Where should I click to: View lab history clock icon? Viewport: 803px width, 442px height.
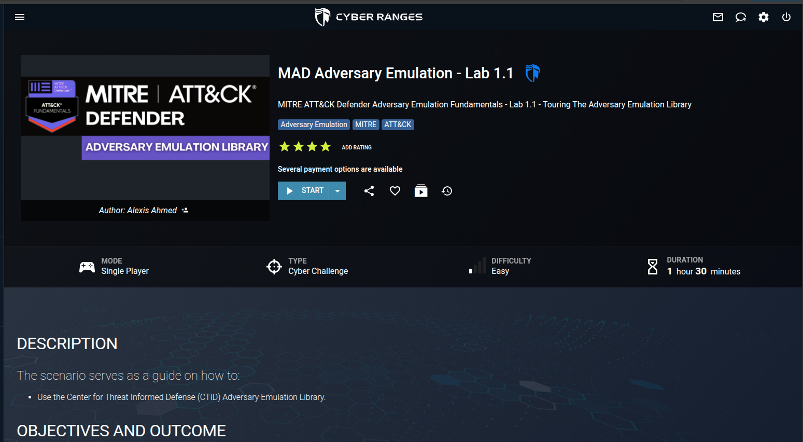pyautogui.click(x=447, y=191)
